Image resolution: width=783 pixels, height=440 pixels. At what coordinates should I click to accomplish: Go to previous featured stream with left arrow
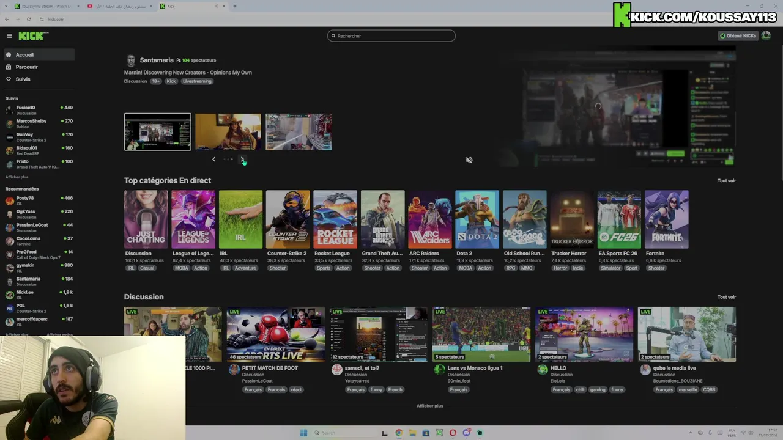tap(213, 159)
